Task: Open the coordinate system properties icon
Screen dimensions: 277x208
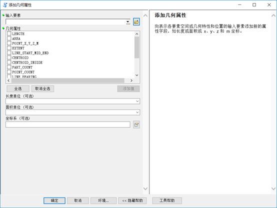Action: click(x=136, y=124)
